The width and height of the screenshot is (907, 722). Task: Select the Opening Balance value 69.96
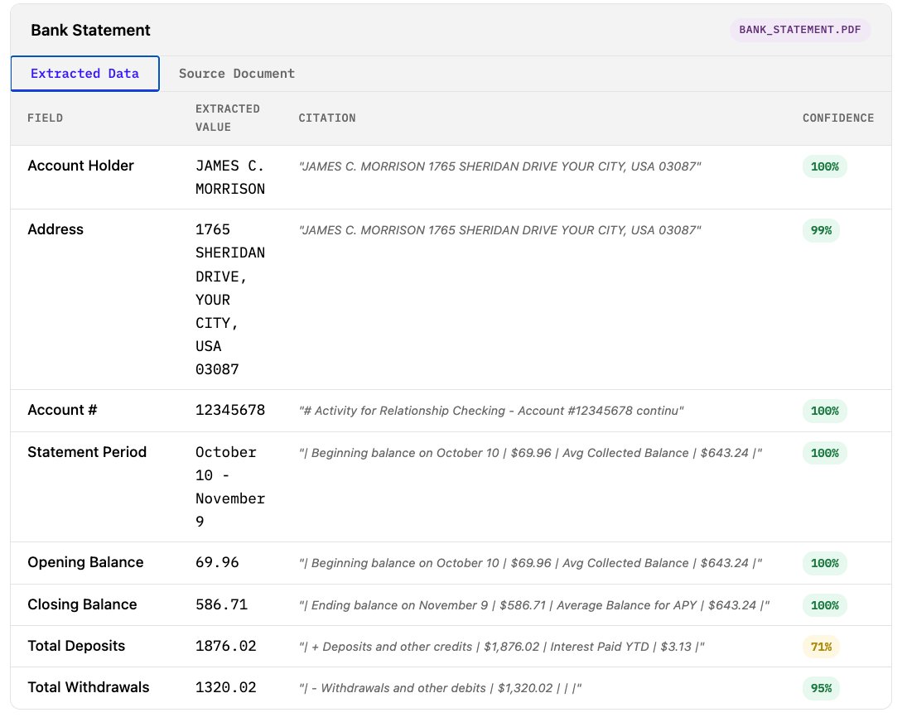[x=216, y=562]
